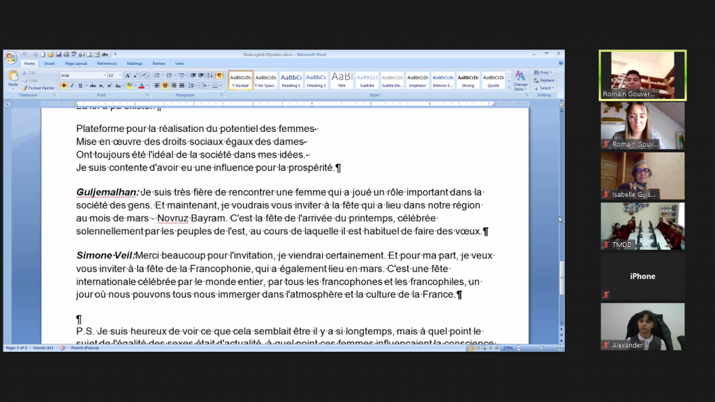Apply the Heading 1 style

[291, 80]
